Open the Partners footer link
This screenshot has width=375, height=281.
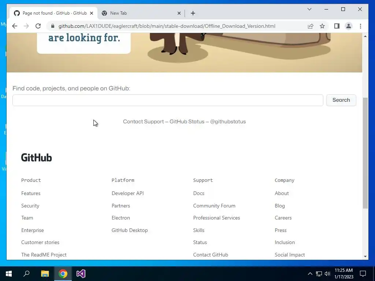(120, 206)
